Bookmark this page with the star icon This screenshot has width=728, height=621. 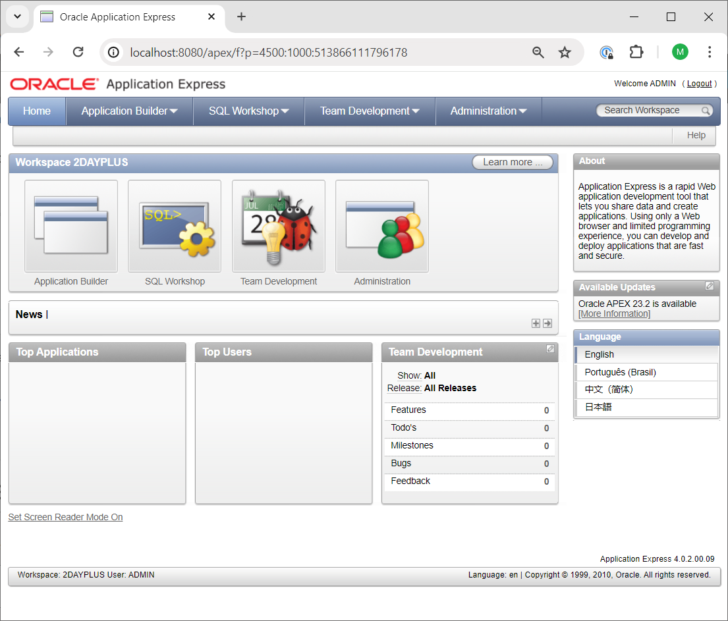pyautogui.click(x=565, y=53)
